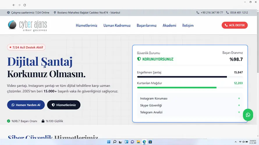Open Widgets from the taskbar
The width and height of the screenshot is (259, 145).
(127, 142)
